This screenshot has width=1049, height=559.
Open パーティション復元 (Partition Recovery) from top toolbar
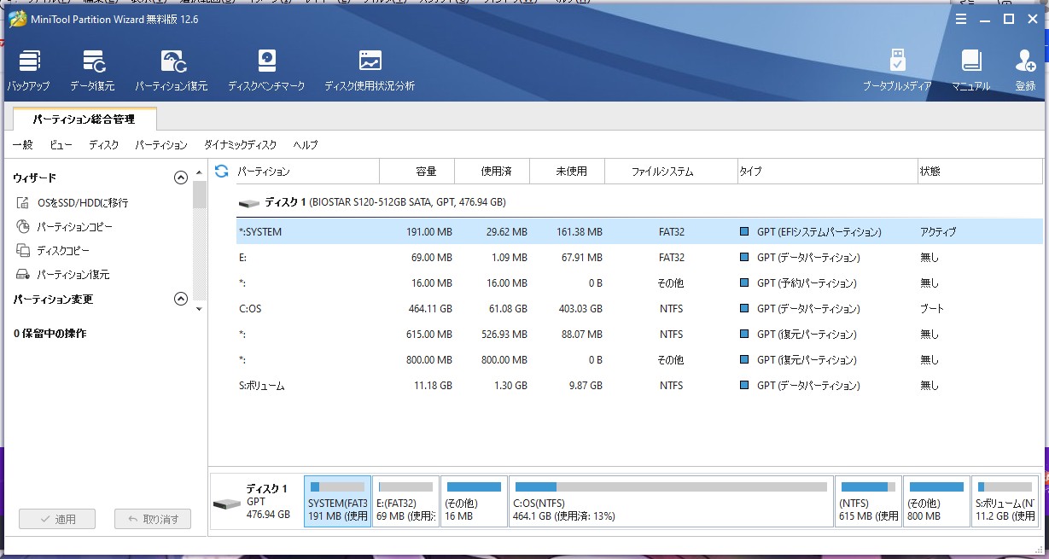(172, 70)
